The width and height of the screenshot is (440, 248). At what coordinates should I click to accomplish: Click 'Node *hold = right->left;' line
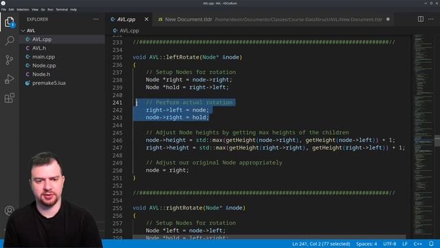pyautogui.click(x=187, y=87)
